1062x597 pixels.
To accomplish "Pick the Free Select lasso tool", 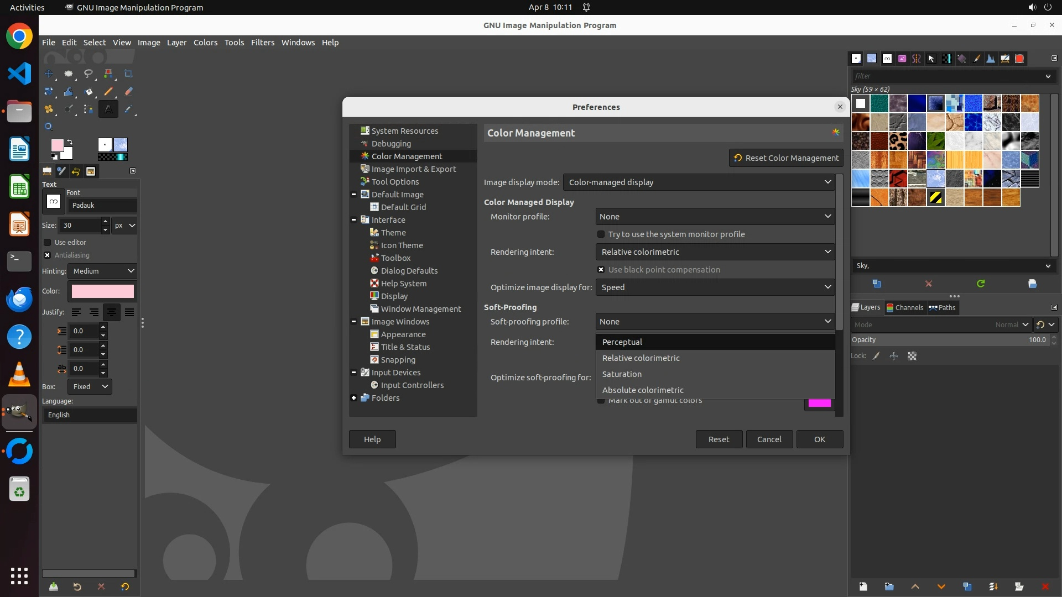I will point(88,74).
